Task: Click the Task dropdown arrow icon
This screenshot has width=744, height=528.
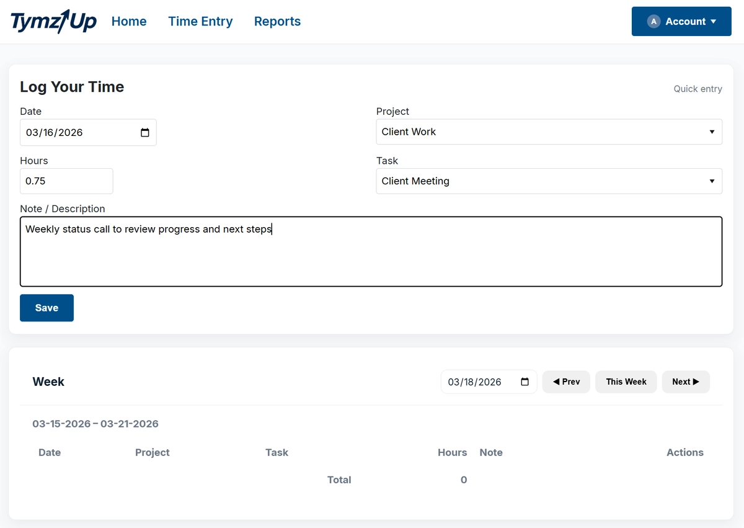Action: 712,181
